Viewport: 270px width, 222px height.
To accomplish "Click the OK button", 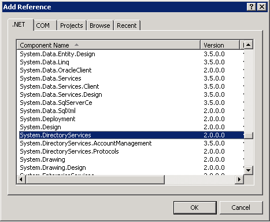I will [x=195, y=208].
